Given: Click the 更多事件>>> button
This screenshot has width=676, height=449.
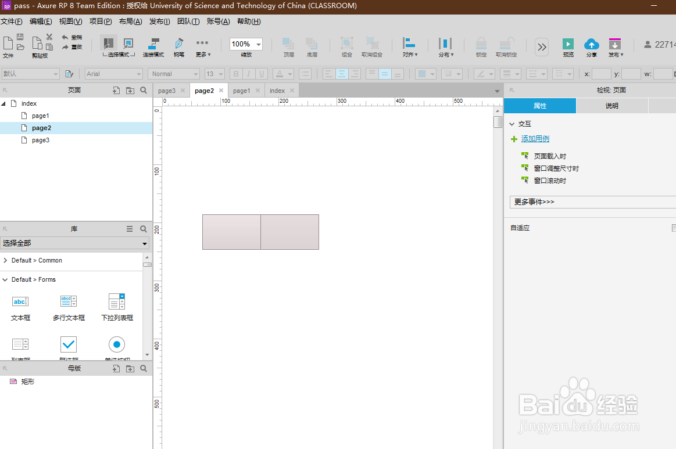Looking at the screenshot, I should (x=593, y=202).
